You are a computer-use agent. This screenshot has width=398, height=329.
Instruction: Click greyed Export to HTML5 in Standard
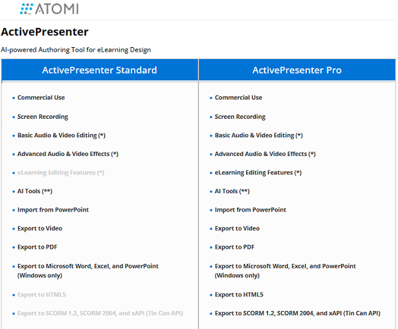[42, 295]
